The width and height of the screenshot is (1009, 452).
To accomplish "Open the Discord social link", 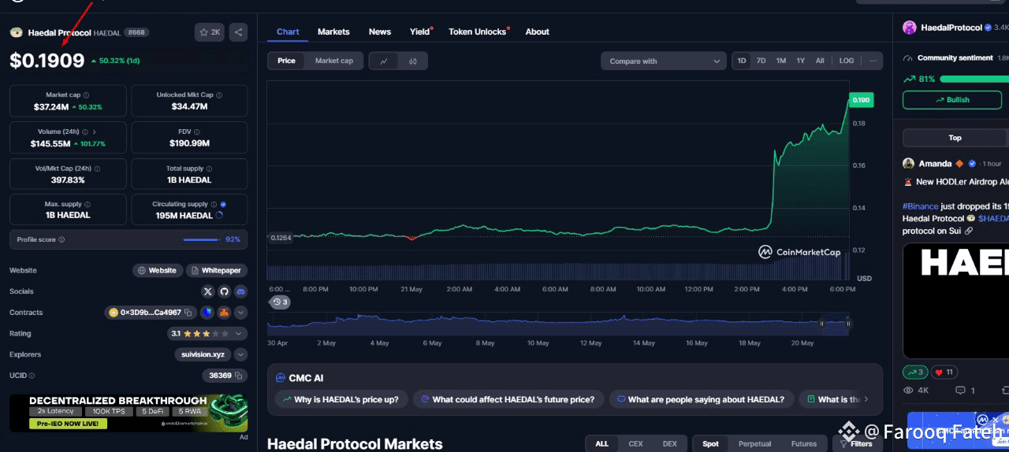I will click(x=240, y=291).
